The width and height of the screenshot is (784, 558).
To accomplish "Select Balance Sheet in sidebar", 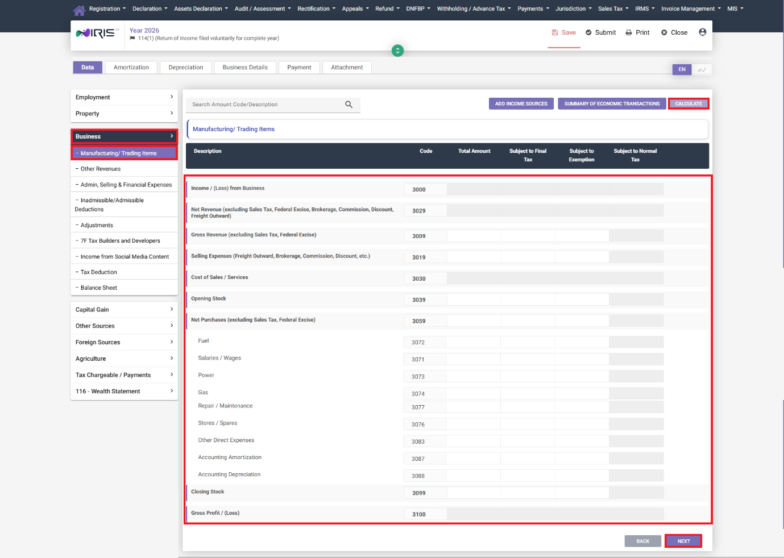I will pos(124,288).
